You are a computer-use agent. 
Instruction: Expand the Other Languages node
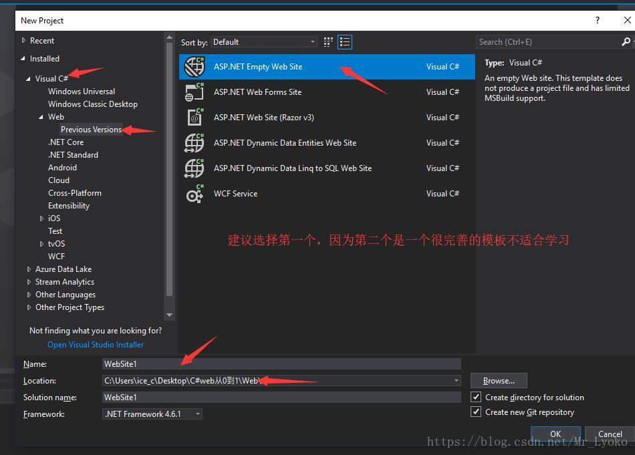[x=29, y=295]
